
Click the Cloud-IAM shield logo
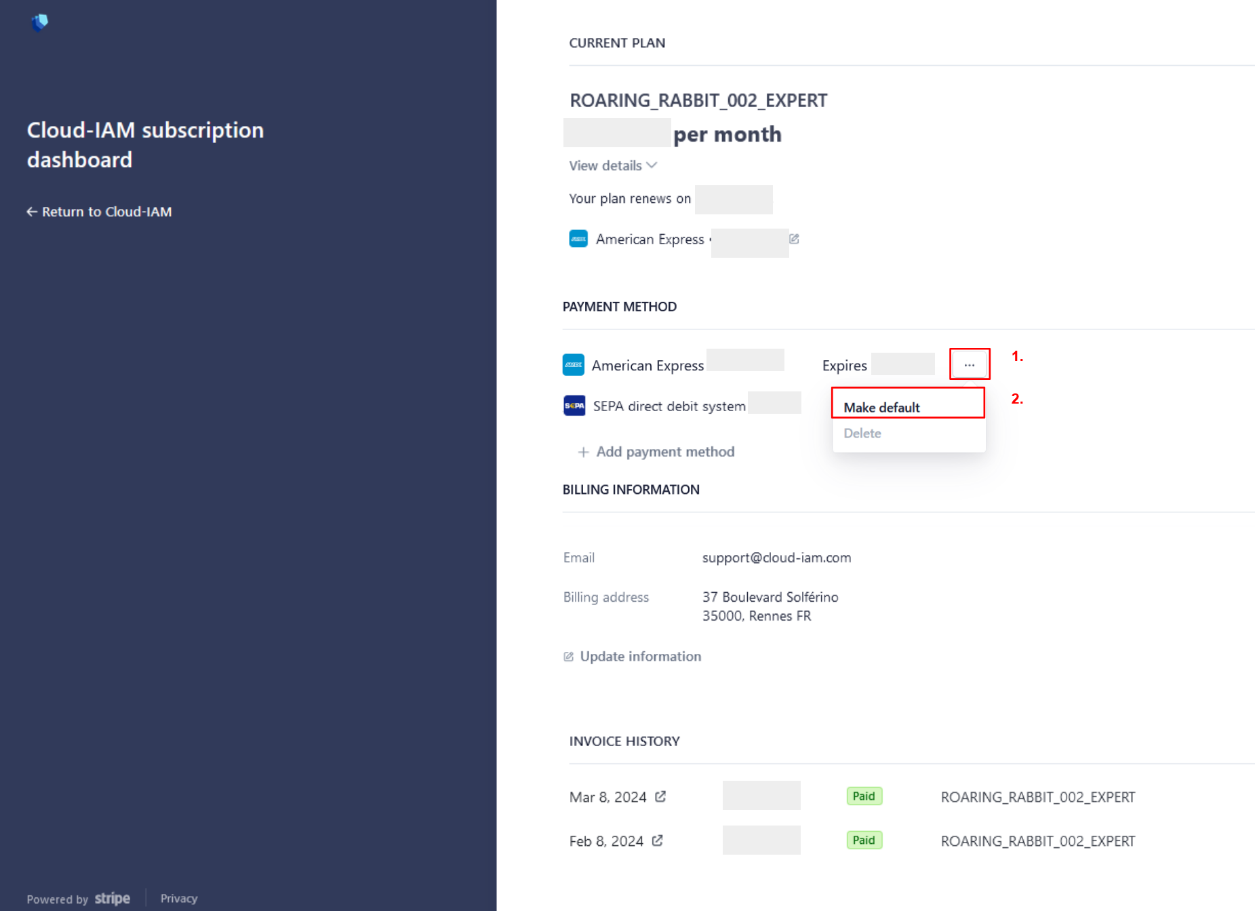point(40,22)
